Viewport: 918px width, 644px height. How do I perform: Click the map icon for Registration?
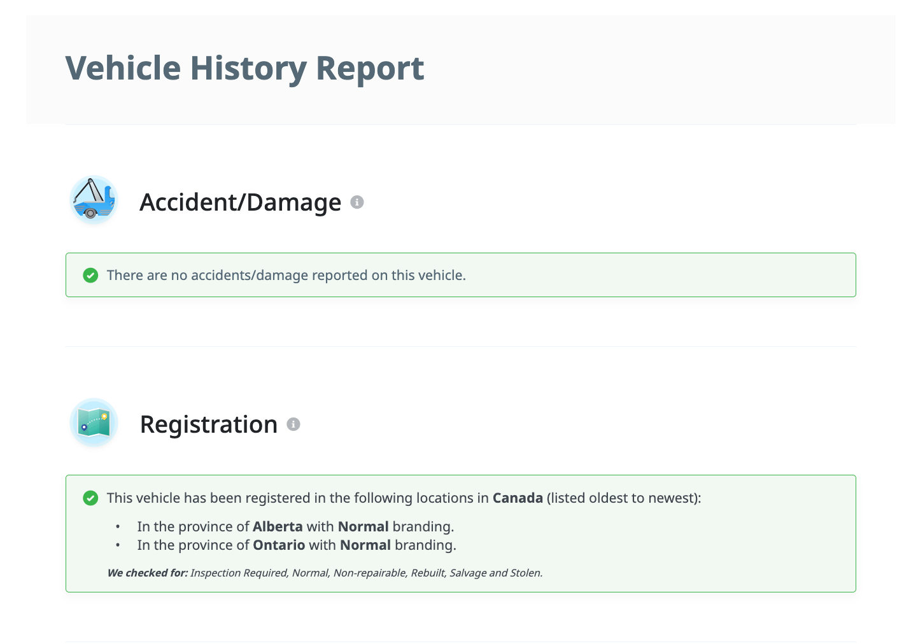click(x=94, y=423)
